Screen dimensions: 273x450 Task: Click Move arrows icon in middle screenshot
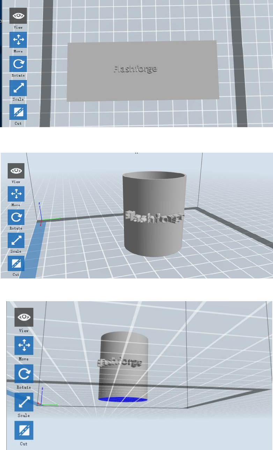coord(16,194)
